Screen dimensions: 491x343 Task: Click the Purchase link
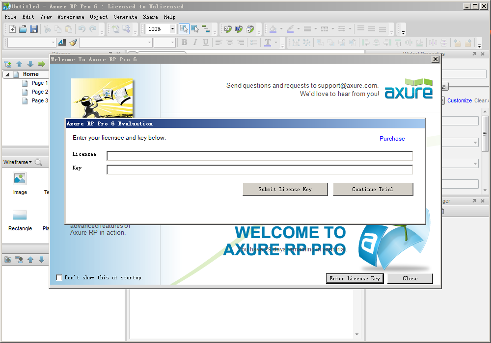click(392, 139)
